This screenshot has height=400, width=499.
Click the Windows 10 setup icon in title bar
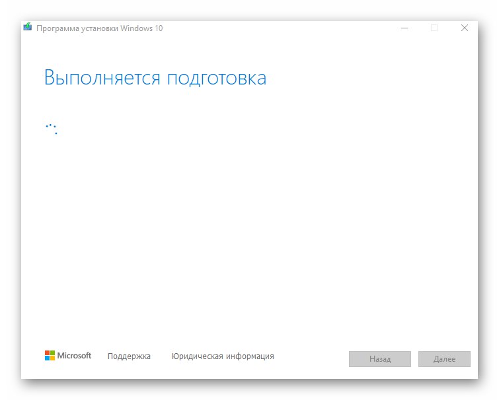[28, 27]
